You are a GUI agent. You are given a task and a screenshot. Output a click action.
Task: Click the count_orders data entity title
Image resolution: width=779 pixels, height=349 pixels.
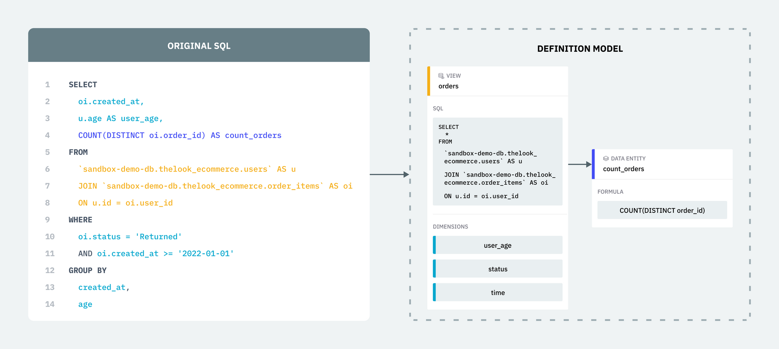[x=624, y=169]
